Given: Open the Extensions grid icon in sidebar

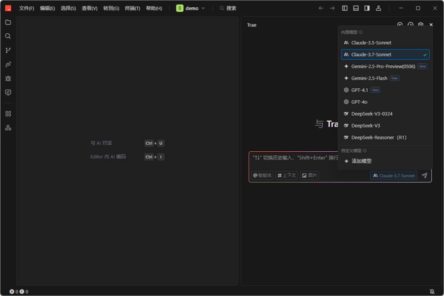Looking at the screenshot, I should pos(8,114).
